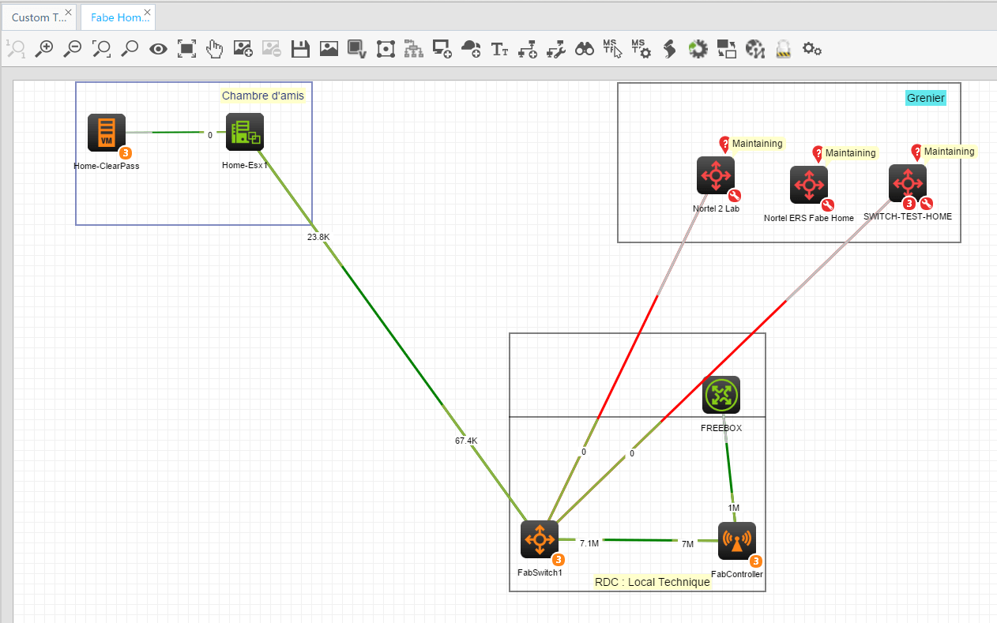This screenshot has height=623, width=997.
Task: Click the add cloud icon
Action: point(471,49)
